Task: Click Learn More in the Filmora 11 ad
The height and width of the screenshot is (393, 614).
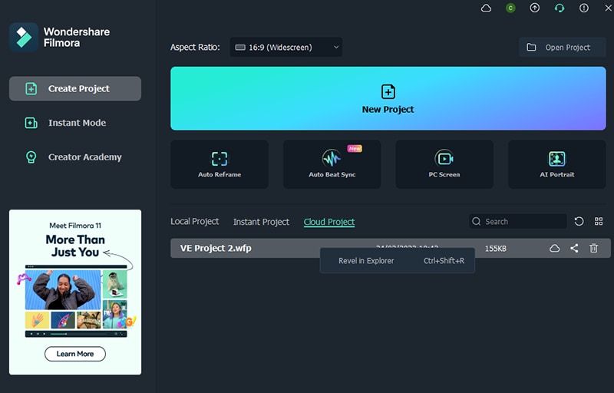Action: pyautogui.click(x=75, y=354)
